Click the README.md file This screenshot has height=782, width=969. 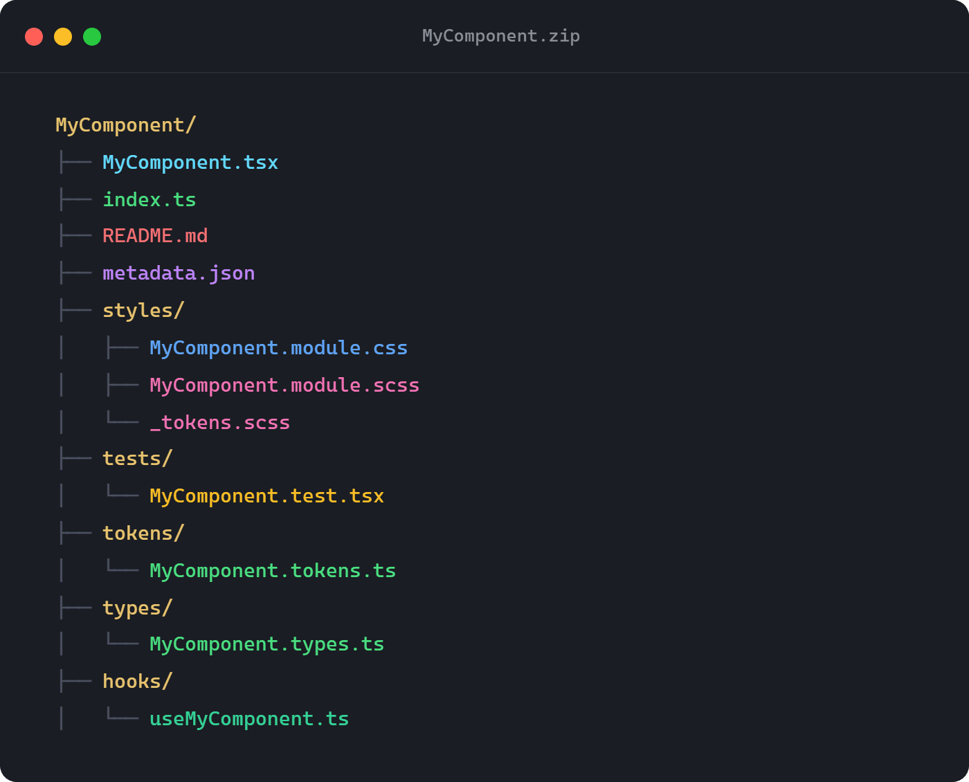coord(155,235)
